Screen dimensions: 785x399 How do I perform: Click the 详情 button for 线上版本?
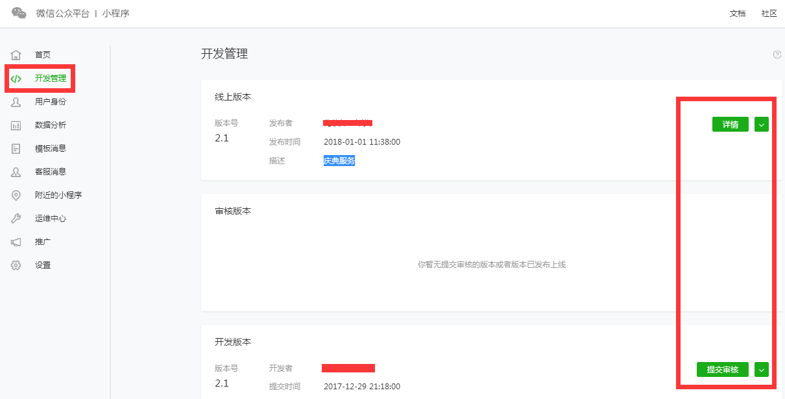click(731, 125)
